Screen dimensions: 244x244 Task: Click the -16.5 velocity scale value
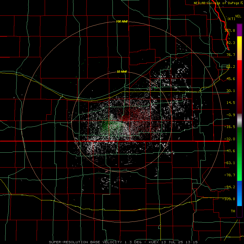coord(230,127)
